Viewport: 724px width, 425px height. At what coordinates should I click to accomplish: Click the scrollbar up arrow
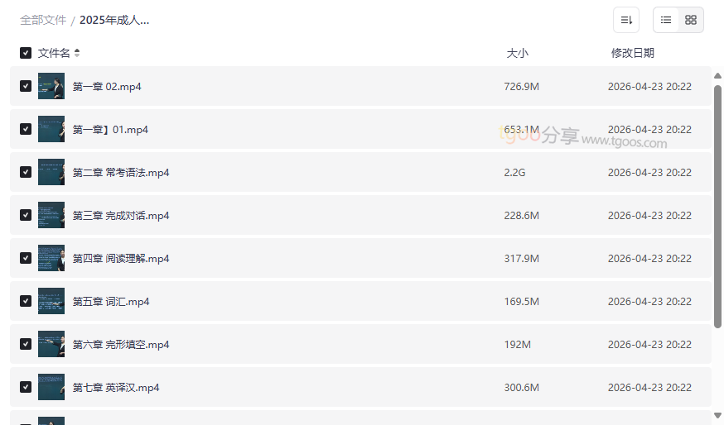(717, 76)
